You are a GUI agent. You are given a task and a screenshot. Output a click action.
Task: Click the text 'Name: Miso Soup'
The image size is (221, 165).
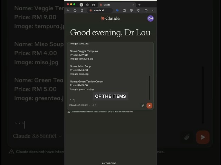80,66
